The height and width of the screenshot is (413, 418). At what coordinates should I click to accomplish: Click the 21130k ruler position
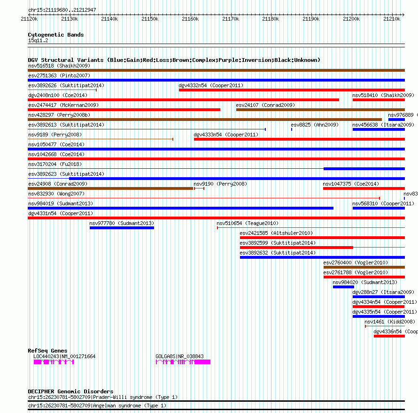coord(70,19)
